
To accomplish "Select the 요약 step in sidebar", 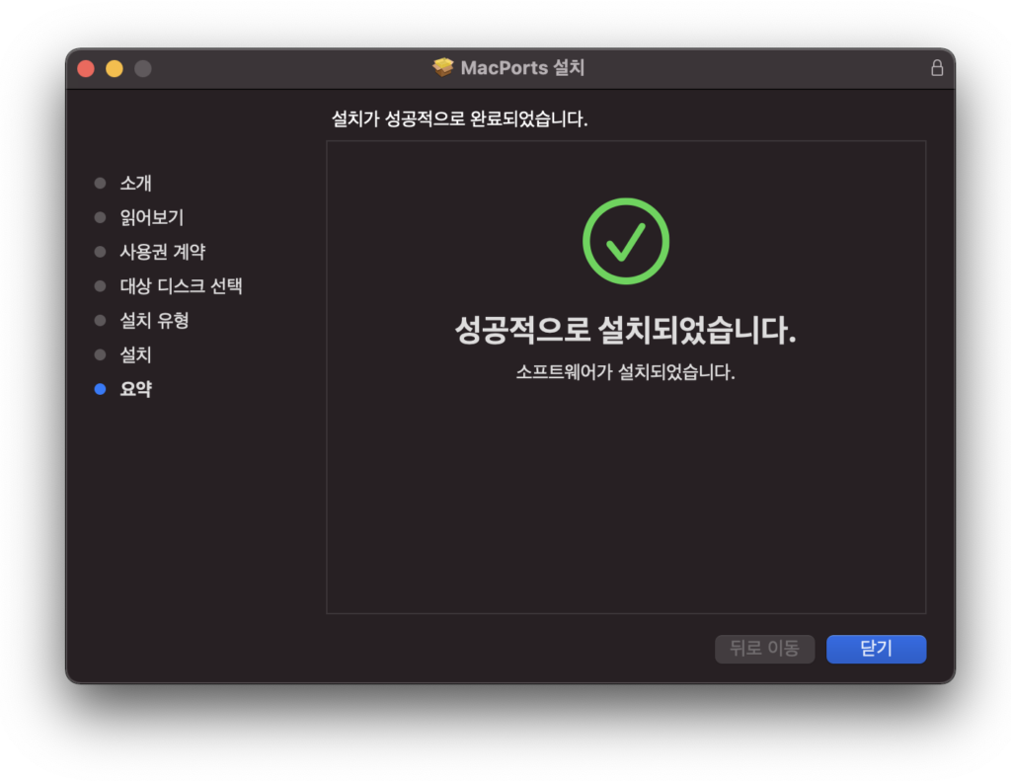I will [x=136, y=389].
